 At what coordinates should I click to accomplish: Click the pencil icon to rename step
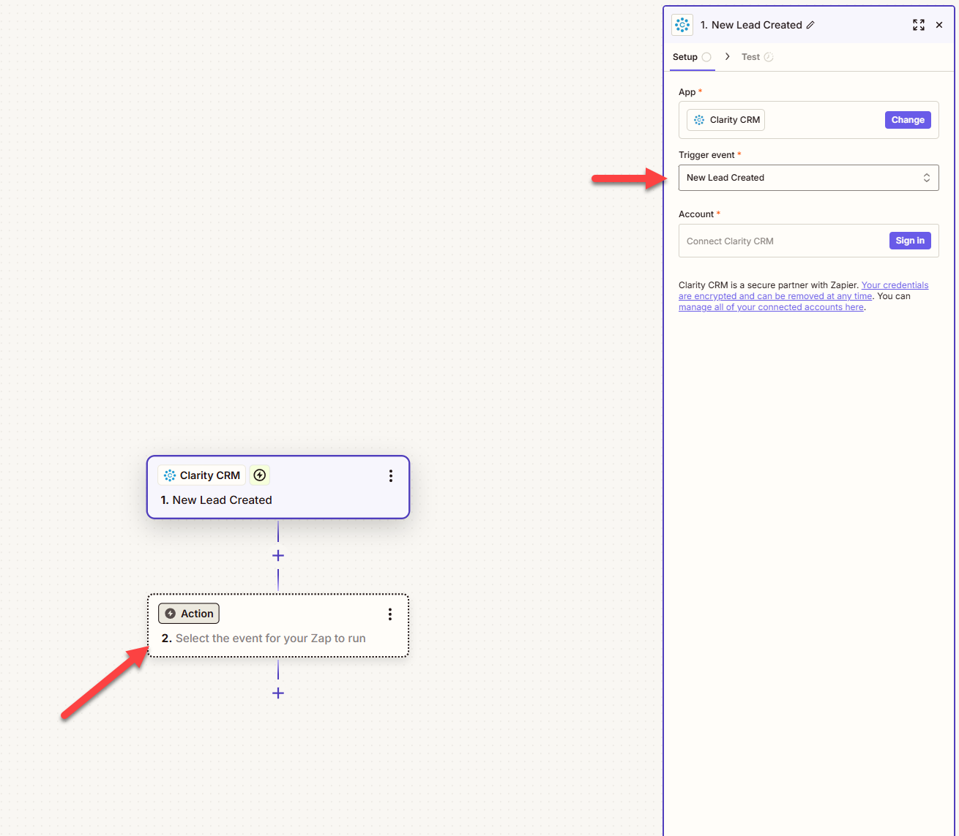coord(810,25)
